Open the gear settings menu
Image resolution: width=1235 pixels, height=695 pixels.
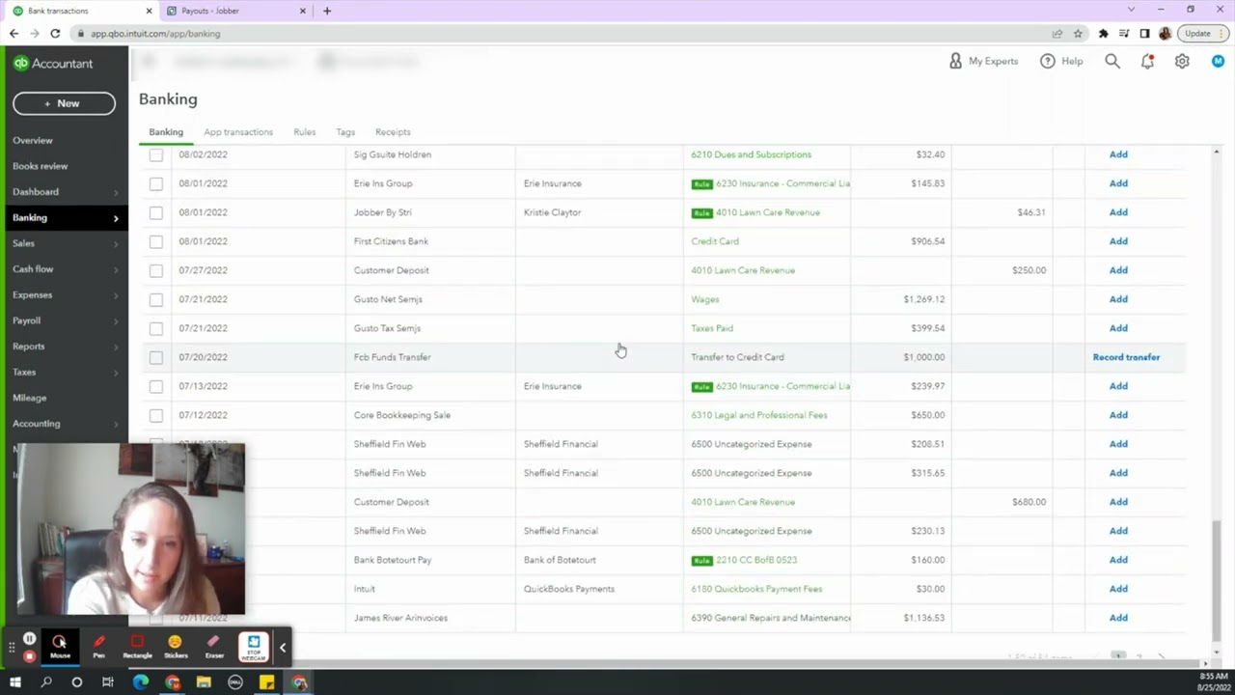(1182, 61)
